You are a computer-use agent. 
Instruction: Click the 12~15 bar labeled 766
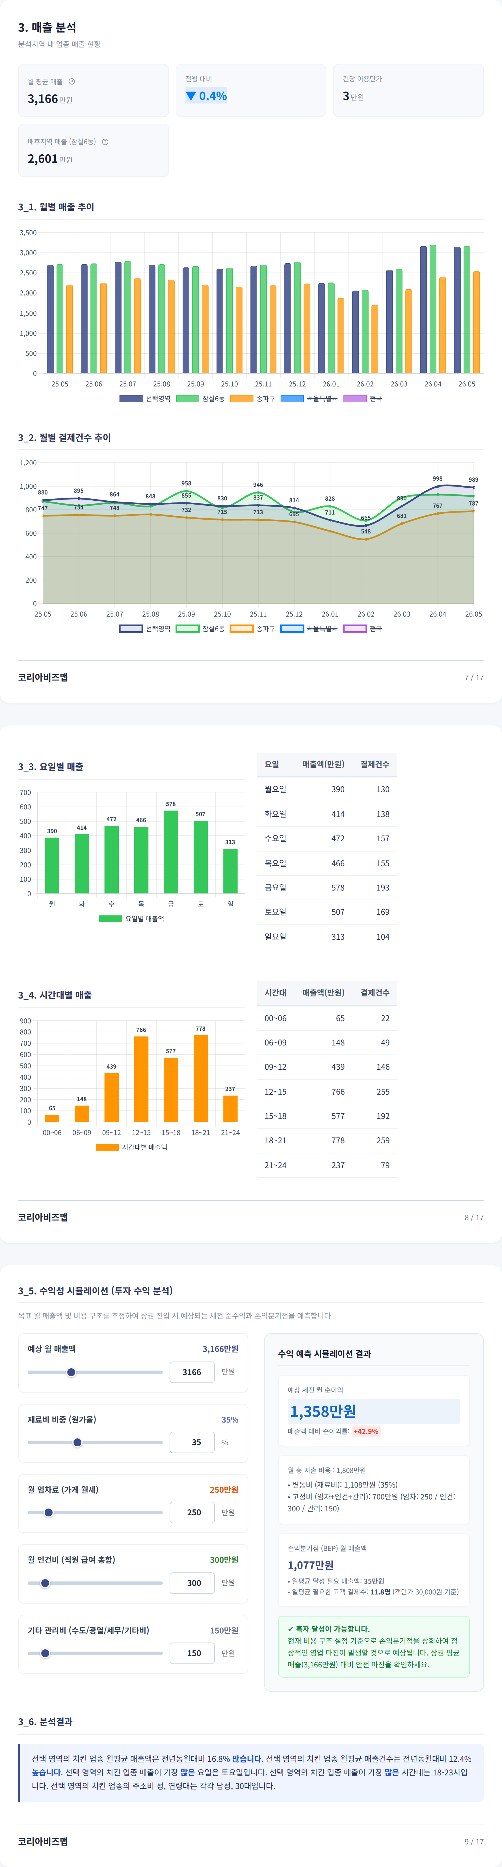(x=141, y=1079)
